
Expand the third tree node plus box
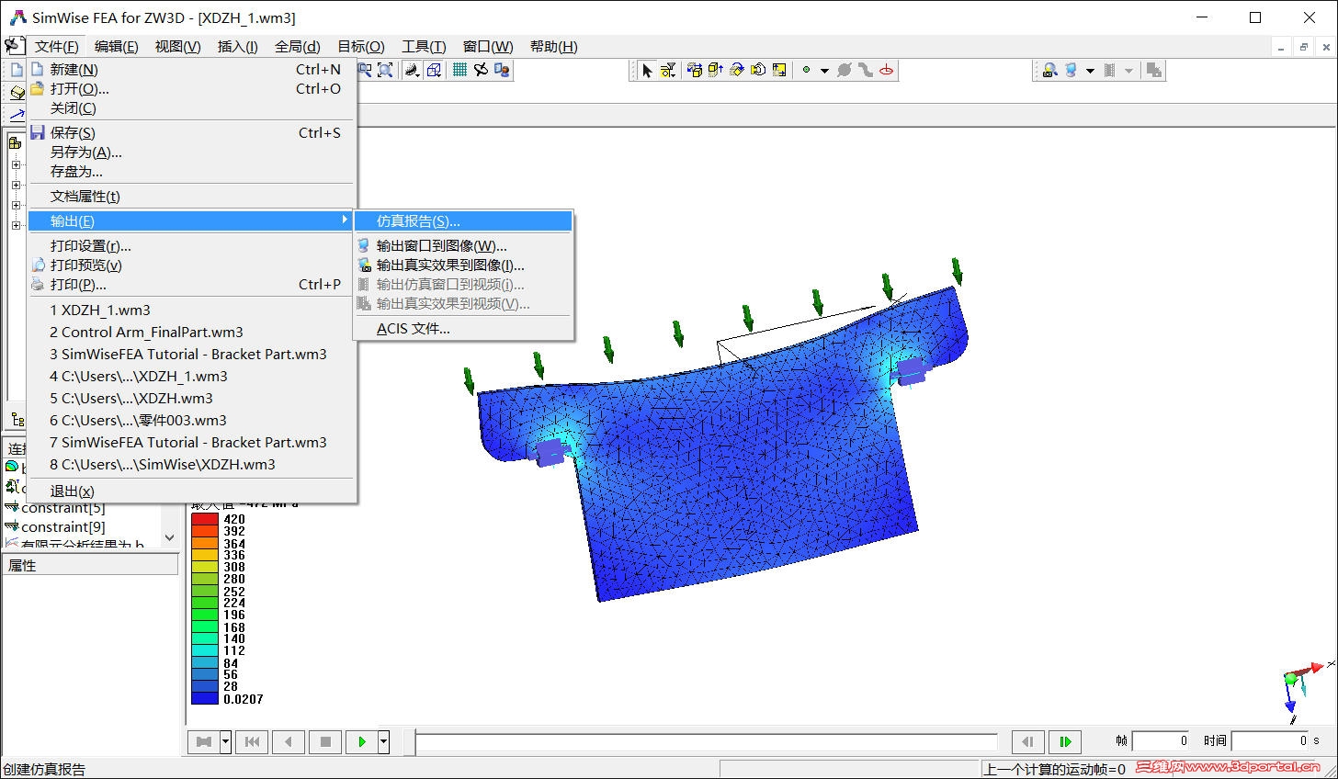point(16,205)
